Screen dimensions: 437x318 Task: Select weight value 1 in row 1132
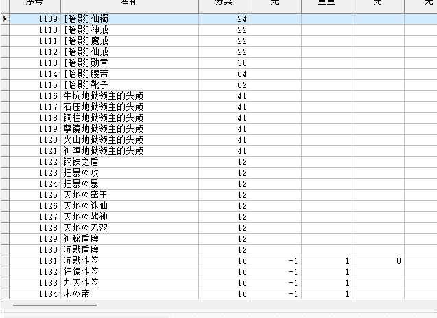pos(327,272)
